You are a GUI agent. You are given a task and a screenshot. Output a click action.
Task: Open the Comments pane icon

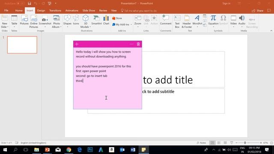(269, 11)
